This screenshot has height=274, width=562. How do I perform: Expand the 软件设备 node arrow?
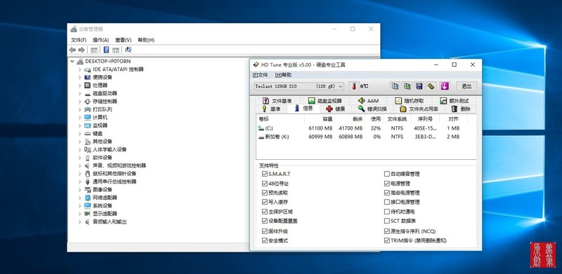(79, 158)
